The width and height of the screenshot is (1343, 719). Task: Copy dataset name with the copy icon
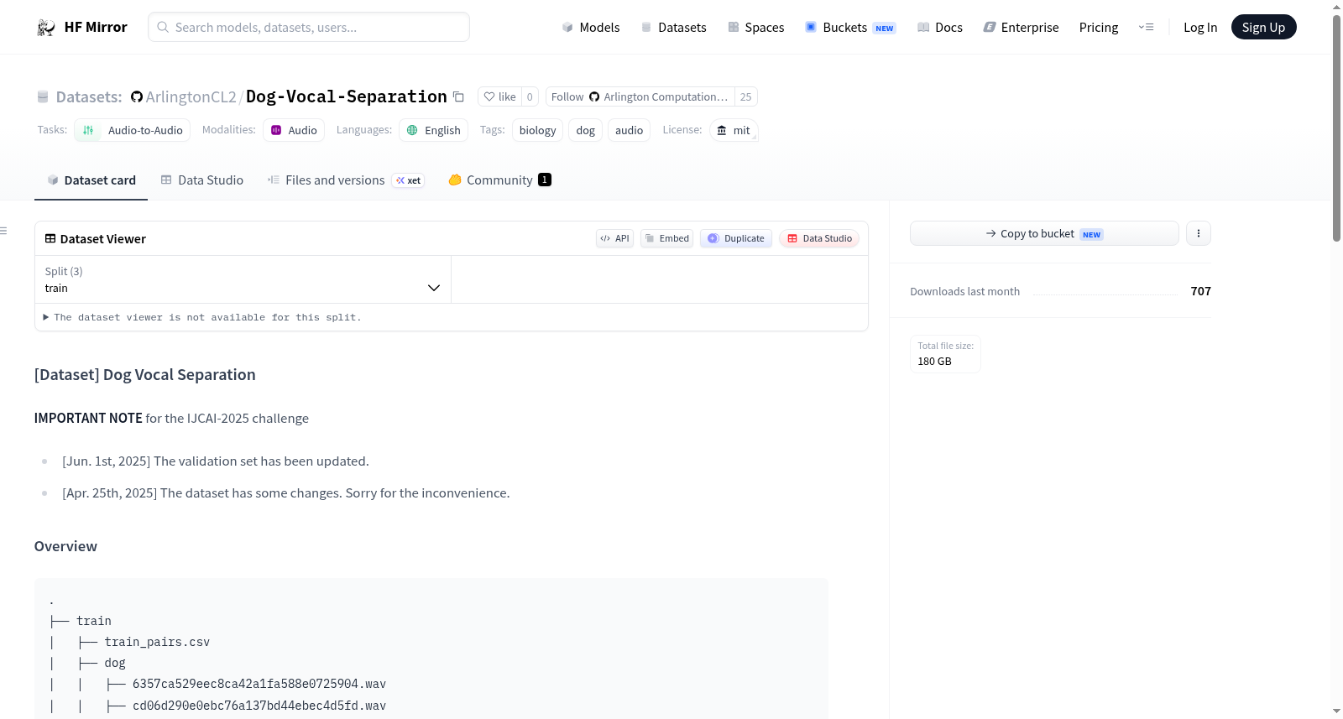point(458,96)
